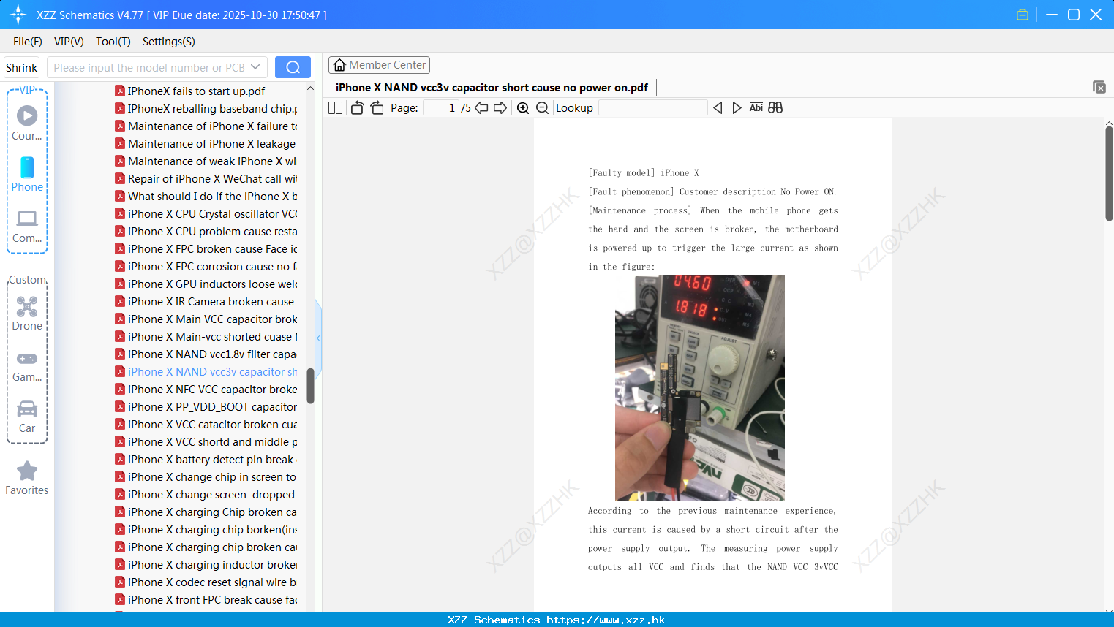
Task: Open What should I do if iPhone X file
Action: 206,196
